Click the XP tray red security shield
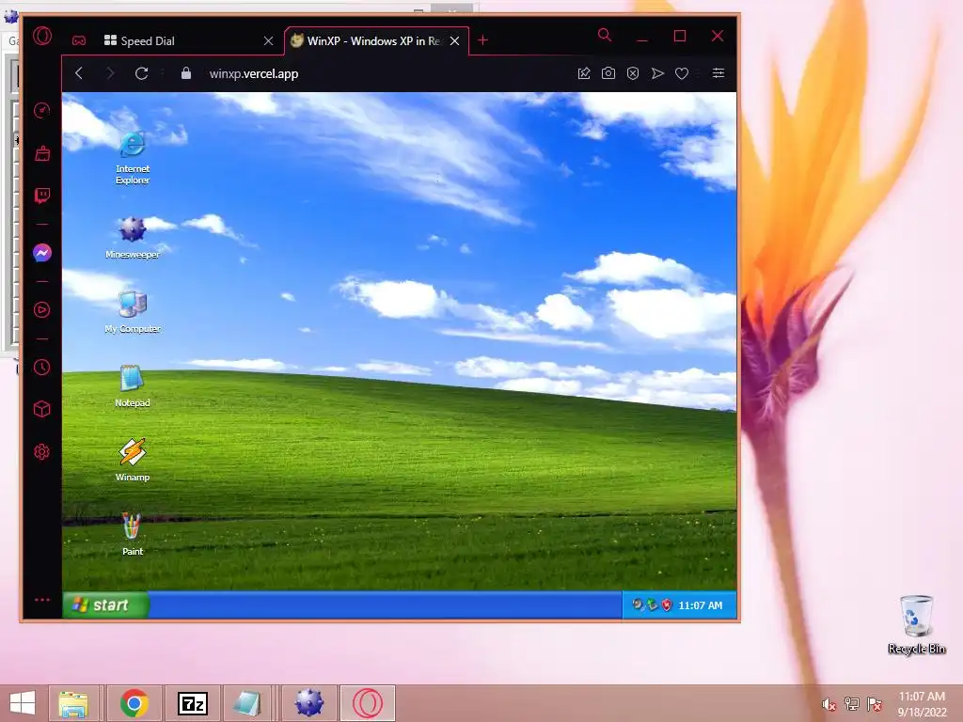This screenshot has height=722, width=963. [667, 605]
